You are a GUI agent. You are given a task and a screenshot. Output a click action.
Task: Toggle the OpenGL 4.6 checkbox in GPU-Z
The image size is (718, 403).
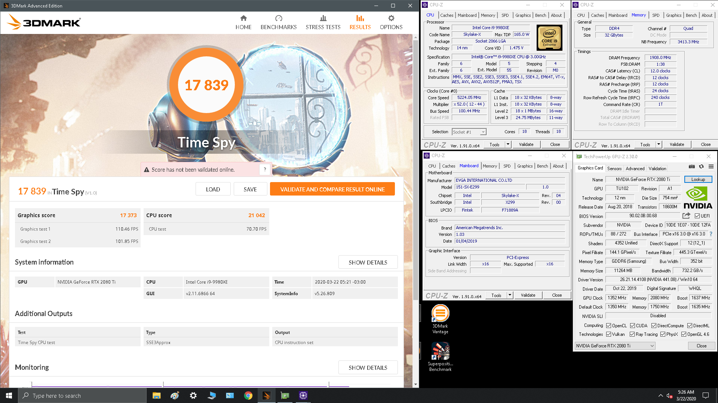(x=684, y=334)
